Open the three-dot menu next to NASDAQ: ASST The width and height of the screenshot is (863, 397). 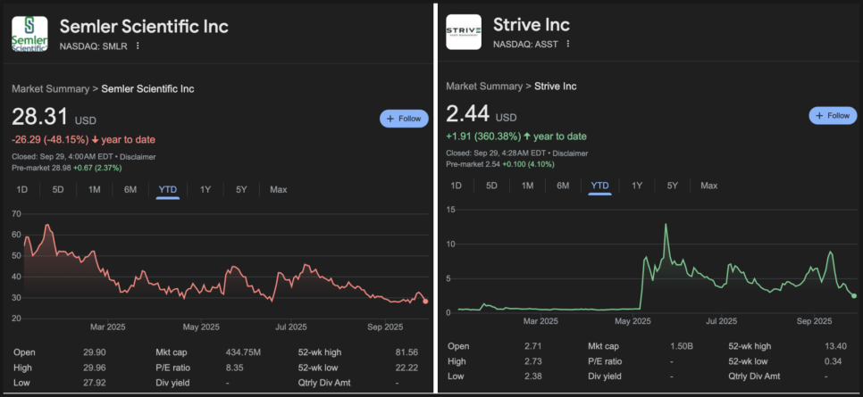(568, 44)
